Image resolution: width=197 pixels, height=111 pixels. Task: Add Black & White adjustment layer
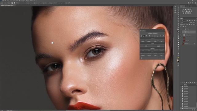186,11
